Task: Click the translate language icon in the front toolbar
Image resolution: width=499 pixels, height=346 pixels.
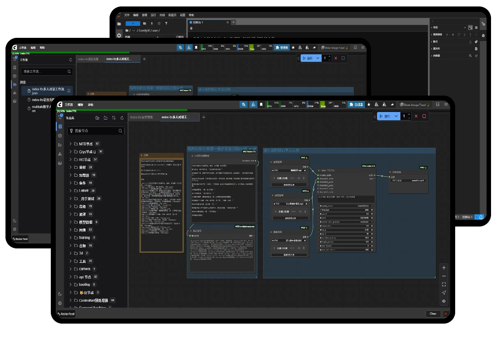Action: coord(244,105)
